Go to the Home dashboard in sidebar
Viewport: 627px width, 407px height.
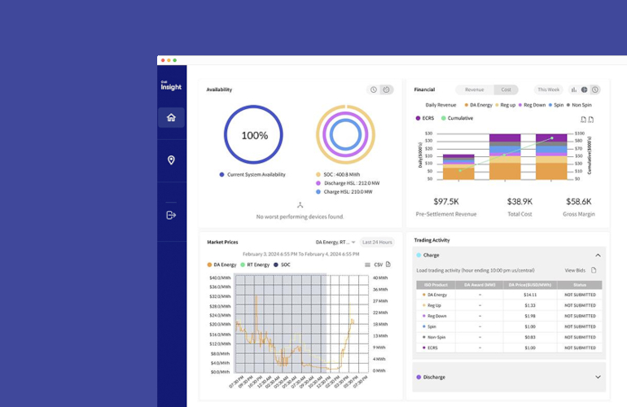click(x=171, y=117)
